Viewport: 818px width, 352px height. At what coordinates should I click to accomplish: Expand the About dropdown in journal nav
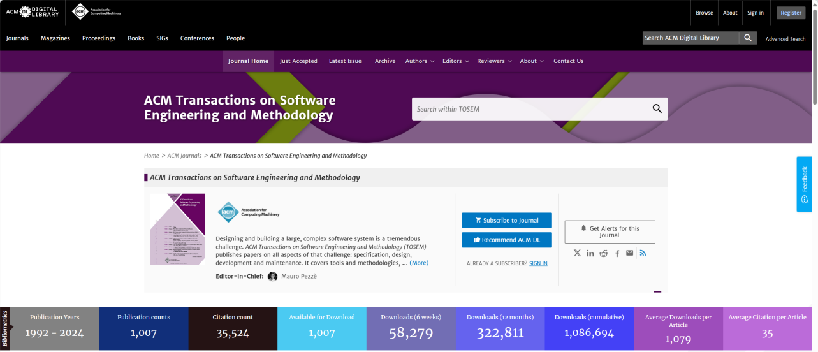coord(532,61)
